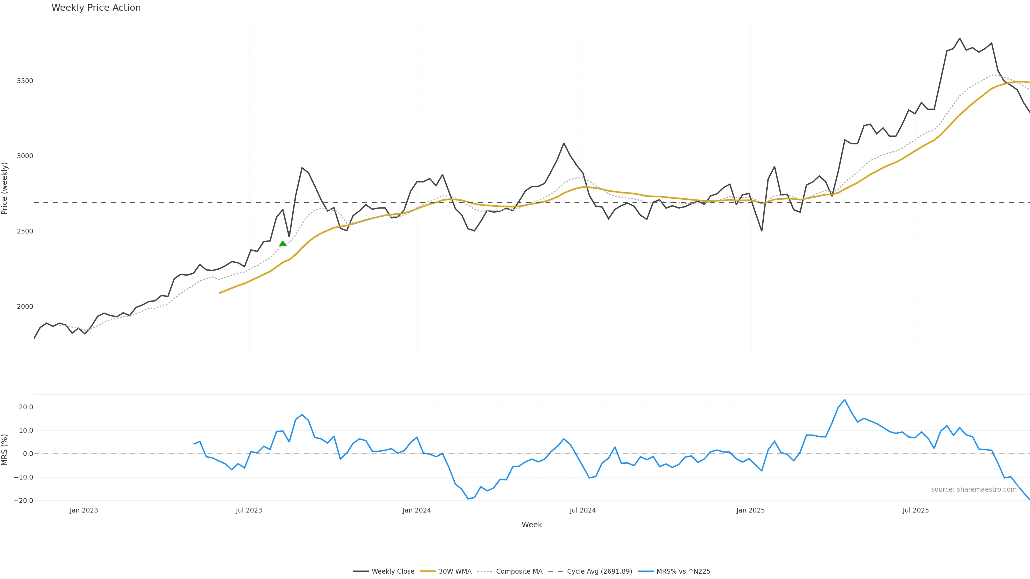This screenshot has width=1030, height=579.
Task: Click the MRS (%) y-axis title
Action: 5,450
